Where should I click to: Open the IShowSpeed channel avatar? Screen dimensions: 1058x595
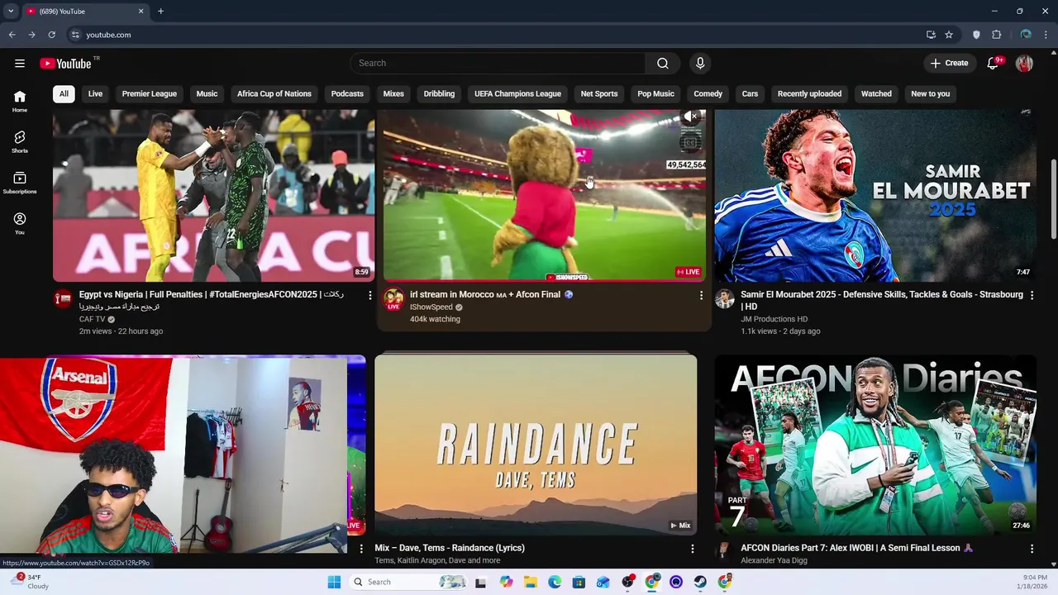point(393,299)
